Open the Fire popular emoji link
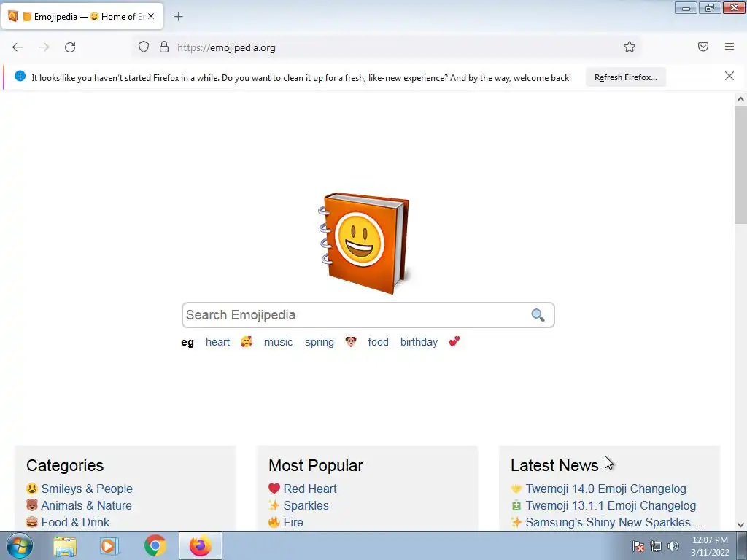Screen dimensions: 747x560 click(x=293, y=522)
